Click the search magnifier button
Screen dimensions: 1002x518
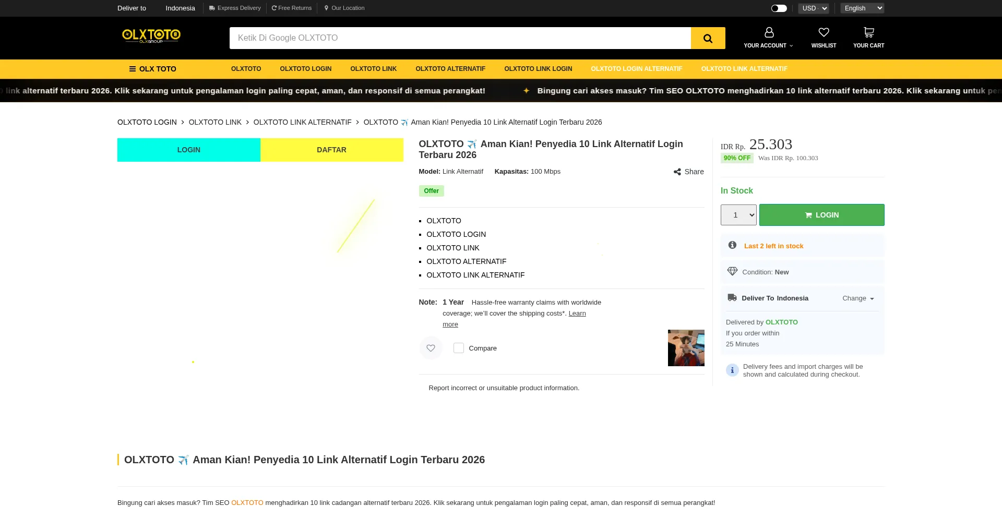coord(708,38)
